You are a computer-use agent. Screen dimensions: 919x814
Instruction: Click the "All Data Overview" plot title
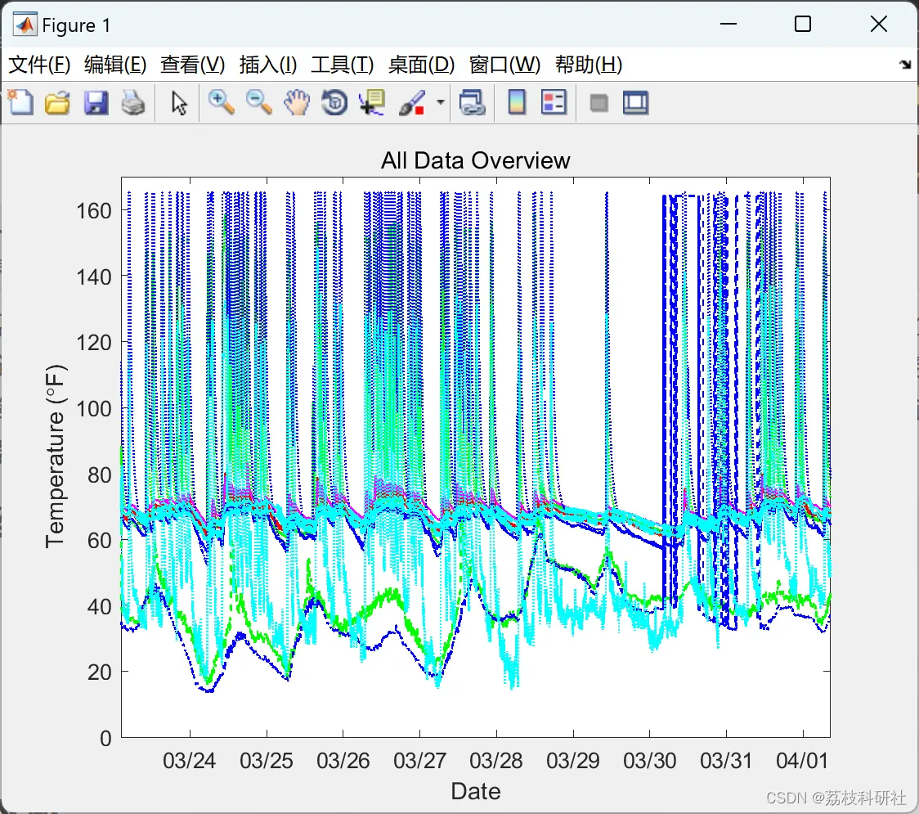click(475, 160)
